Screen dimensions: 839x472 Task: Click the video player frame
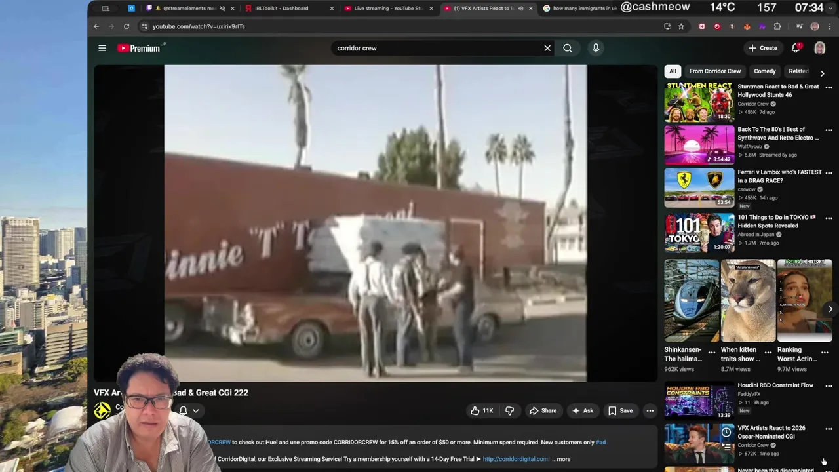click(375, 223)
